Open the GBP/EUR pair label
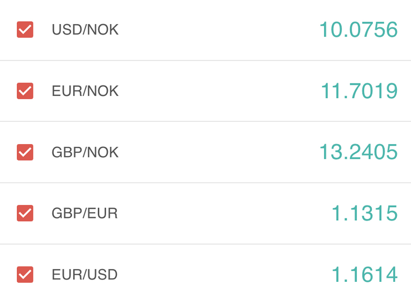The height and width of the screenshot is (300, 411). click(84, 213)
